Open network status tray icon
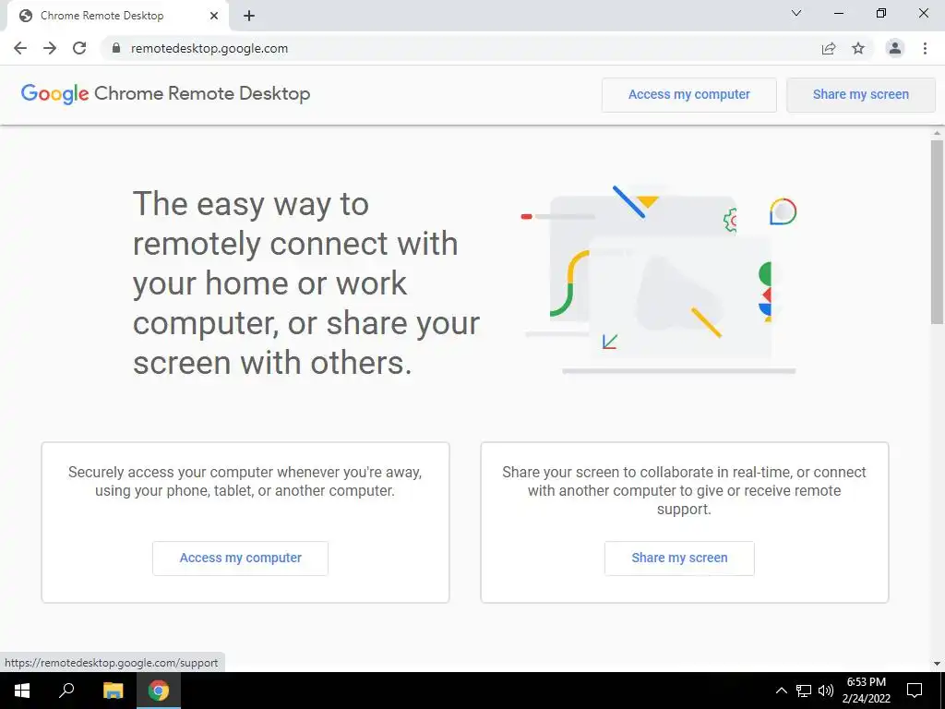945x709 pixels. pos(804,691)
